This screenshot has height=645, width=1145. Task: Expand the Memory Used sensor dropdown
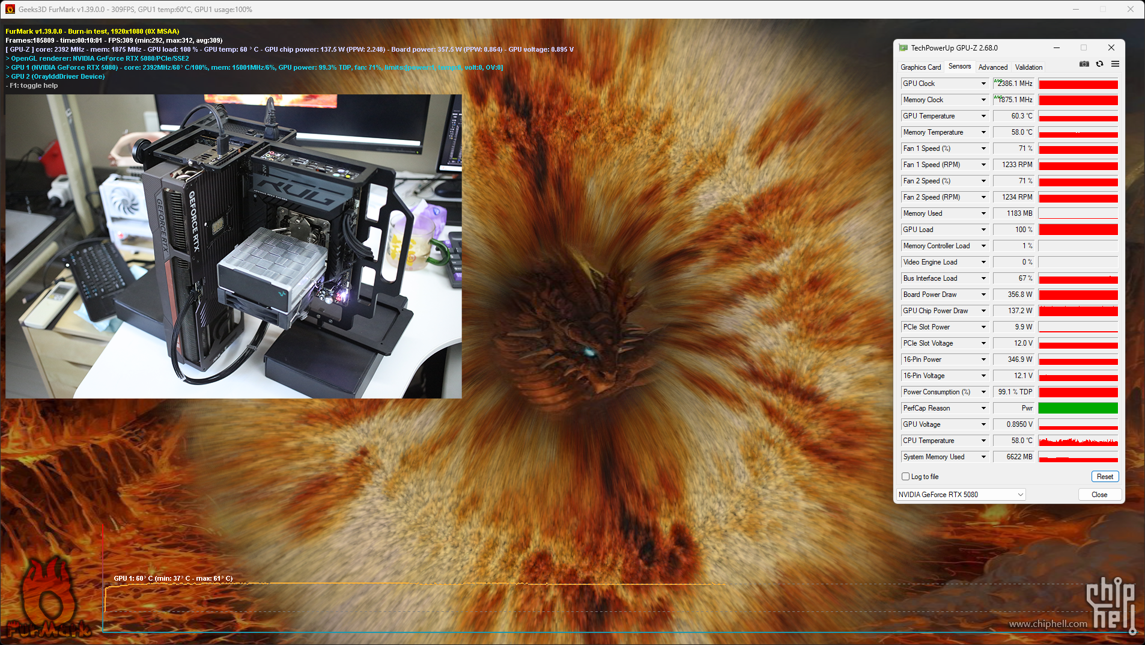[983, 213]
